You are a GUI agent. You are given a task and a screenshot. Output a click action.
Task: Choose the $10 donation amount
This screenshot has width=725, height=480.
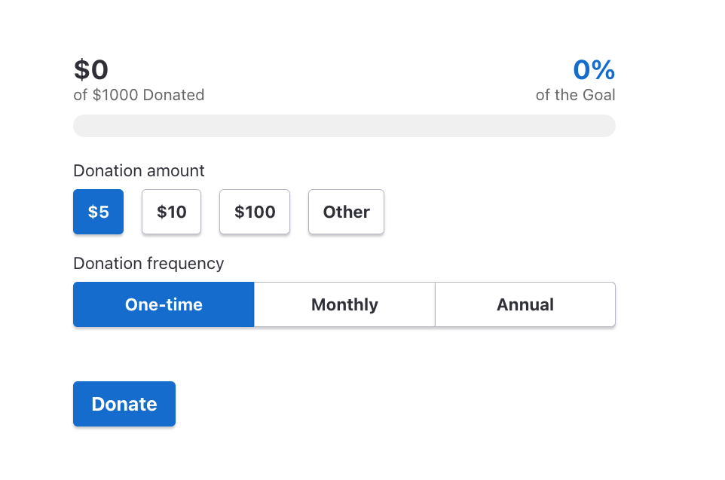pyautogui.click(x=171, y=212)
